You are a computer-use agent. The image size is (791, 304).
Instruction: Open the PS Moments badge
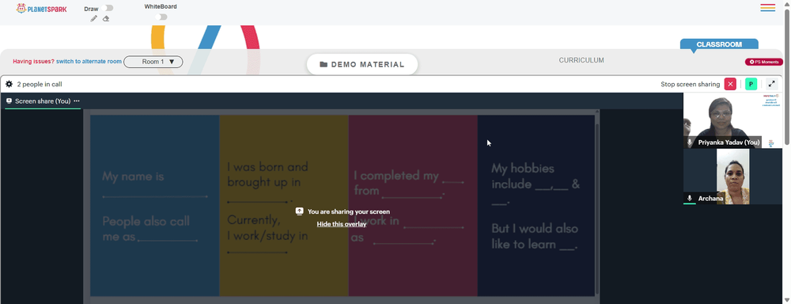[x=764, y=62]
